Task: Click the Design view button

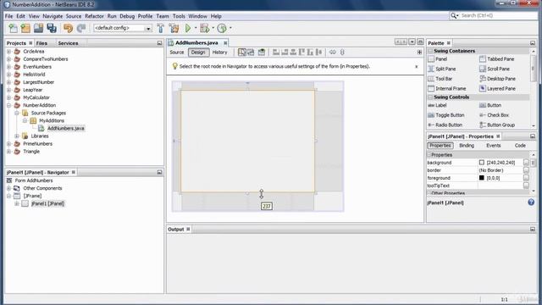Action: (198, 53)
